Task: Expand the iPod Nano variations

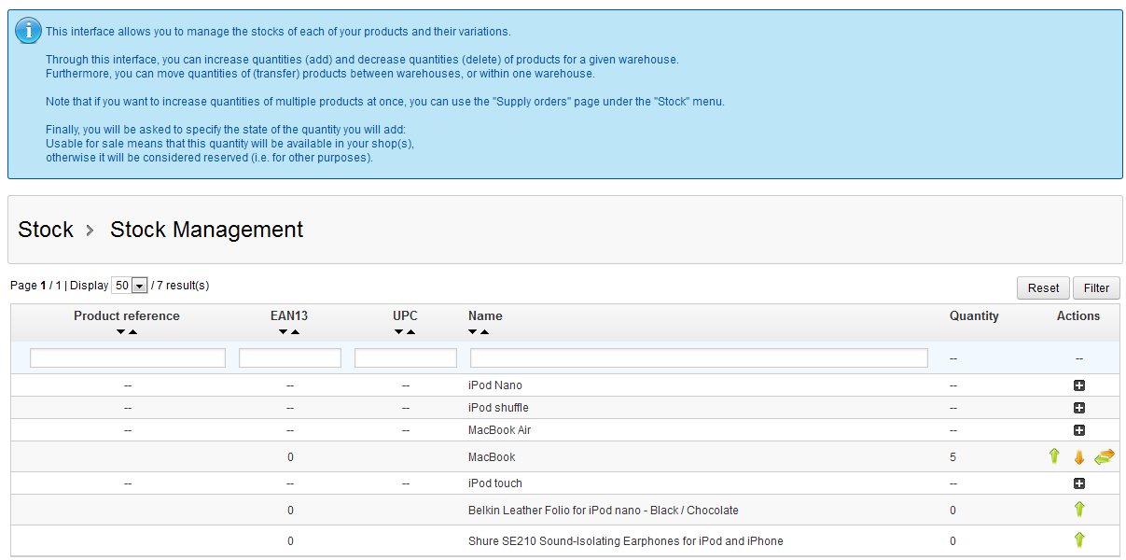Action: click(1079, 385)
